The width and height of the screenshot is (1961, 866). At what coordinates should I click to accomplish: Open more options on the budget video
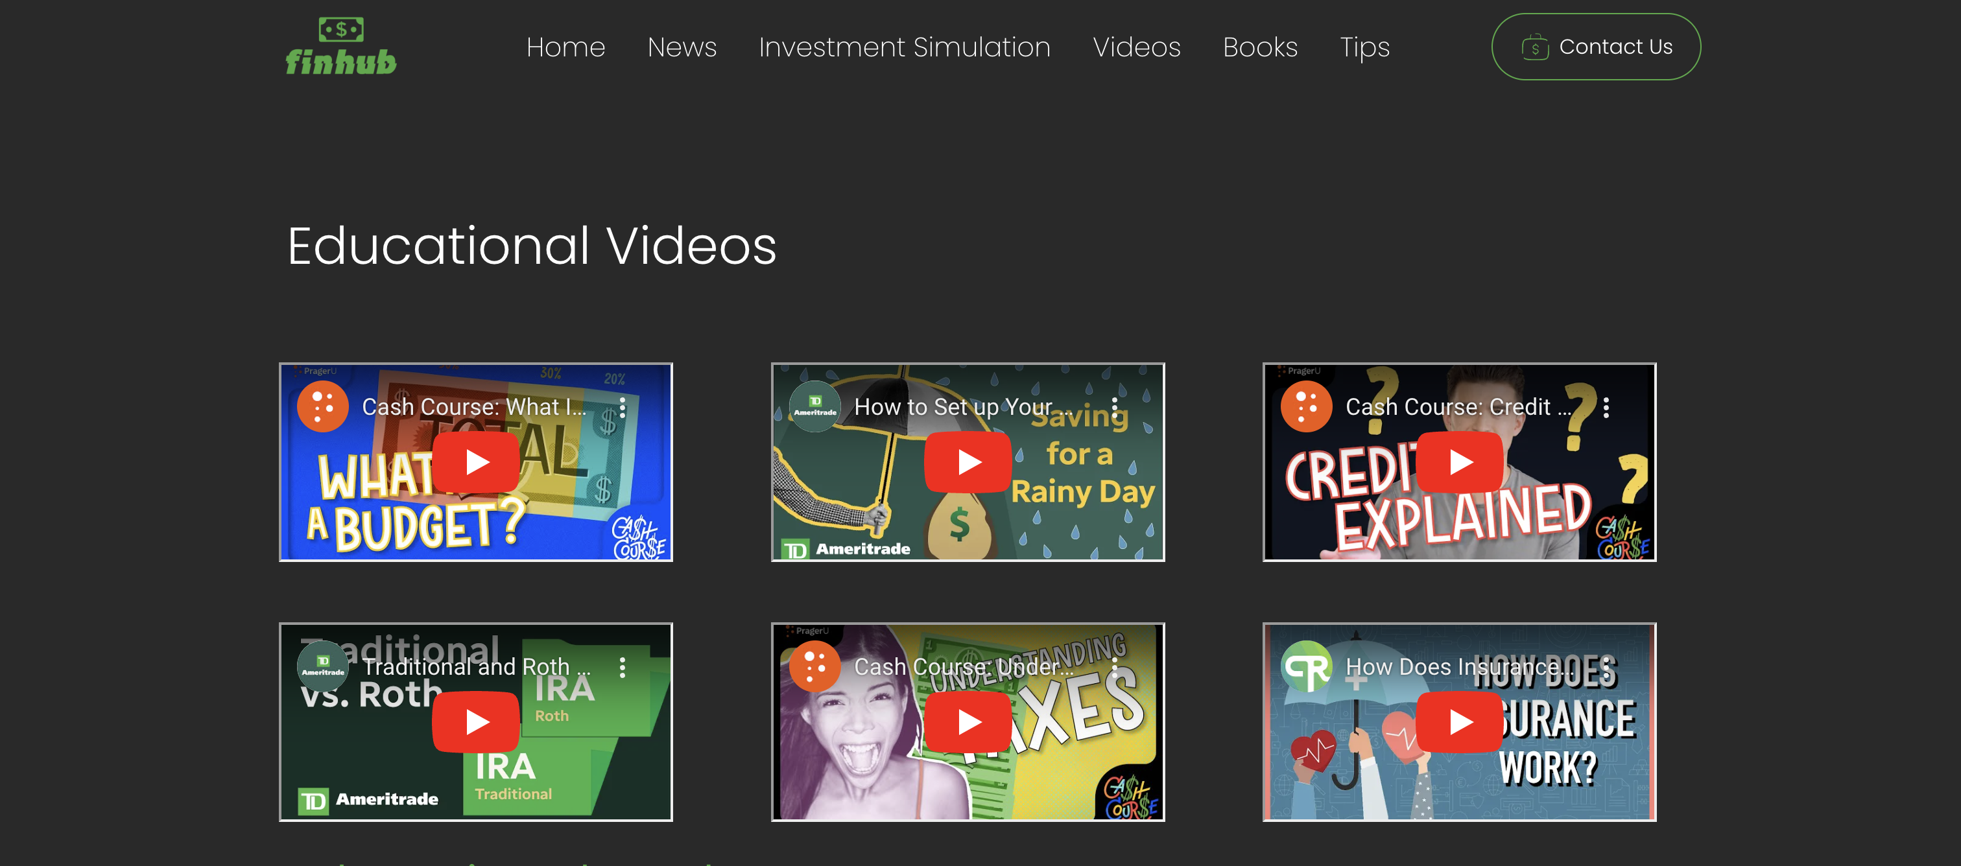623,408
